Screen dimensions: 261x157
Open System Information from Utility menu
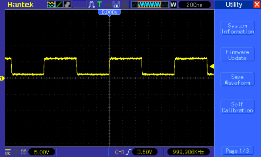coord(238,28)
